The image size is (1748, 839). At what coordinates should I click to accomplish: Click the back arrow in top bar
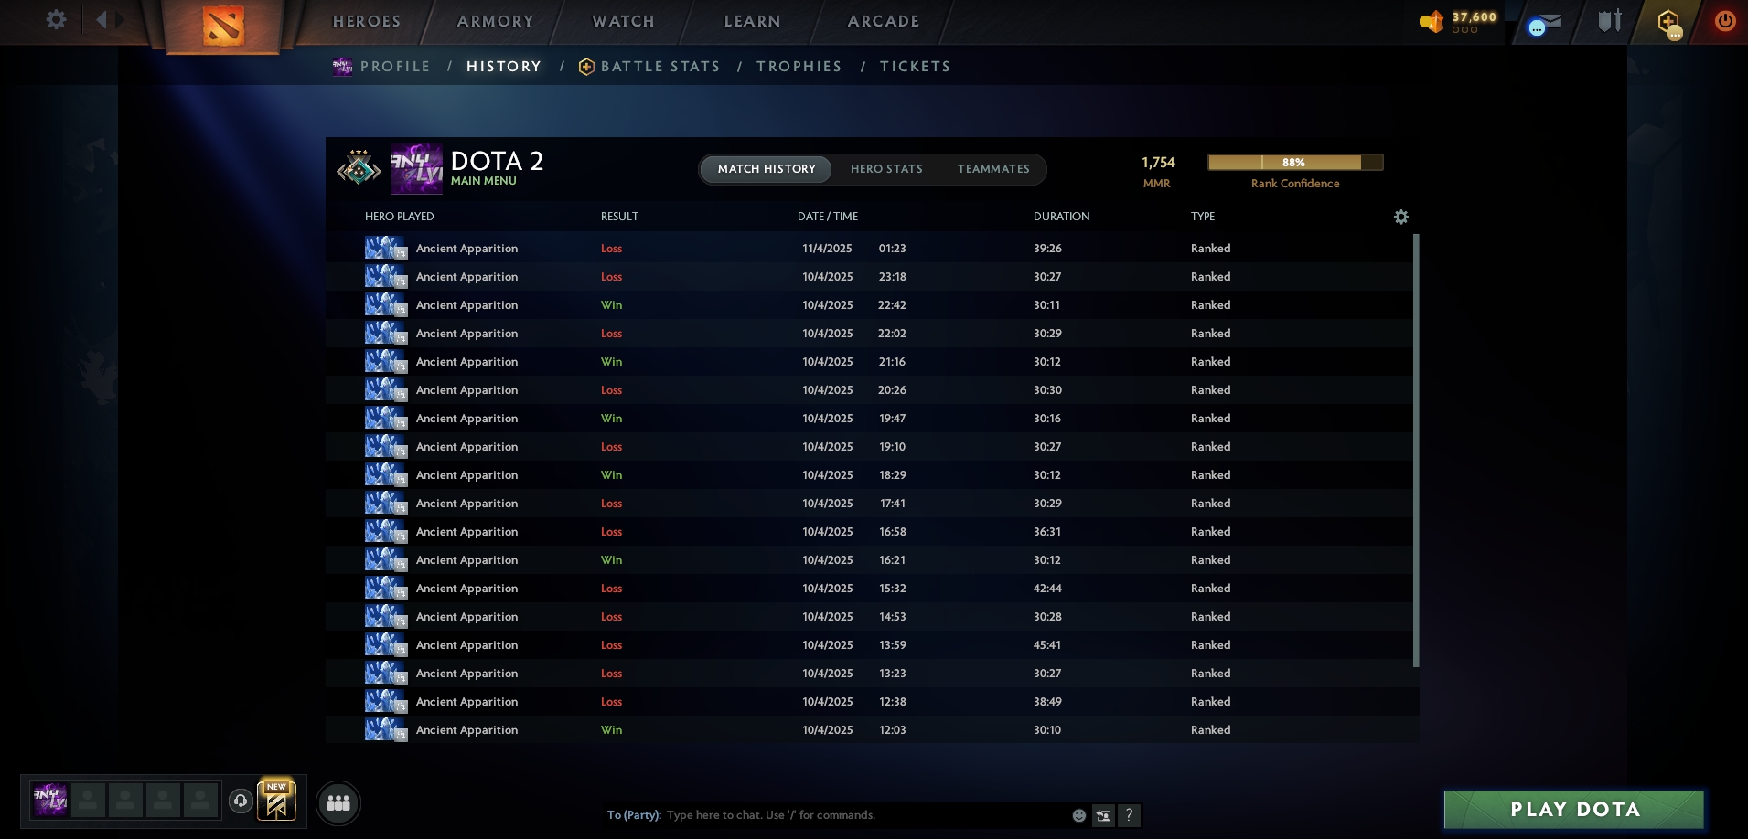pos(102,20)
